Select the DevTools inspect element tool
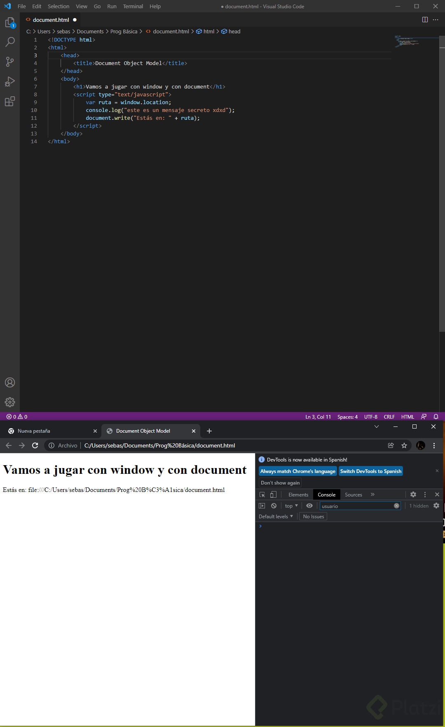 point(262,494)
